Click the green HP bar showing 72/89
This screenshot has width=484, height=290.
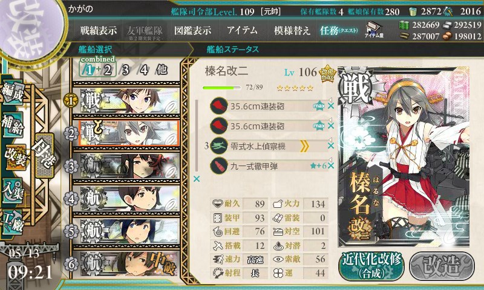221,88
